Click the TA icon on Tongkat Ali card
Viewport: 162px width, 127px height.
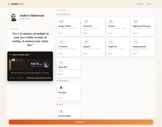pyautogui.click(x=111, y=42)
